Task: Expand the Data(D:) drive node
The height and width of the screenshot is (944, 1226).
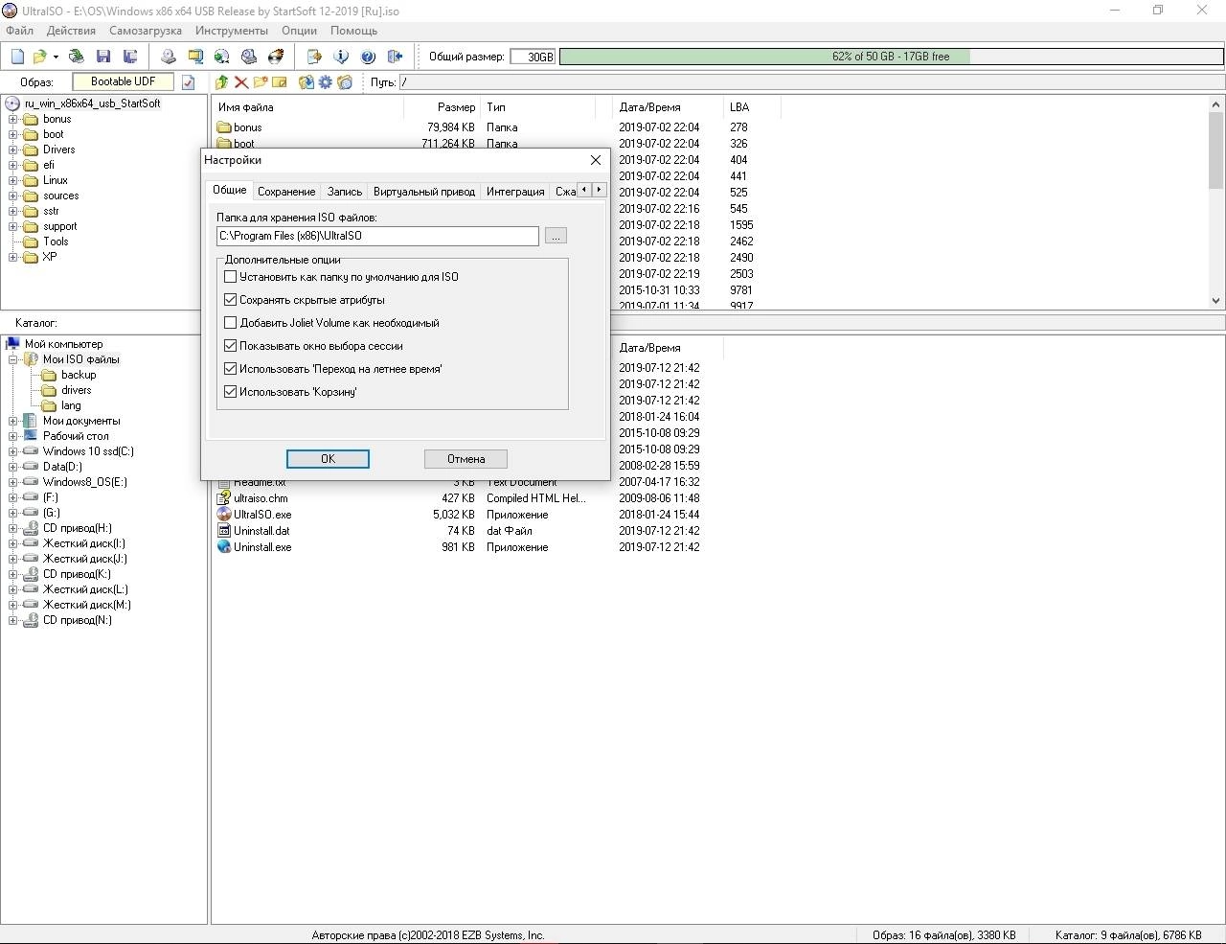Action: click(x=13, y=468)
